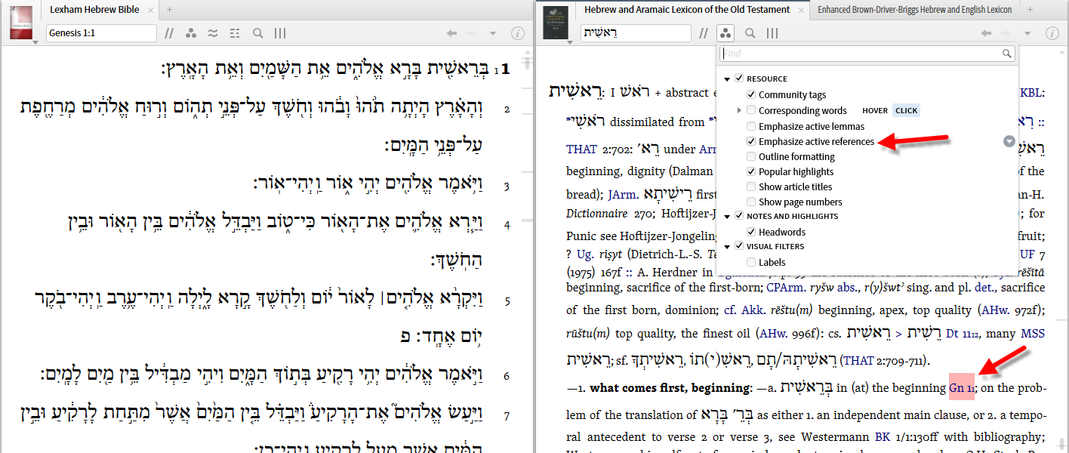Open interlinear options in Hebrew Bible toolbar
This screenshot has height=453, width=1069.
[x=213, y=33]
